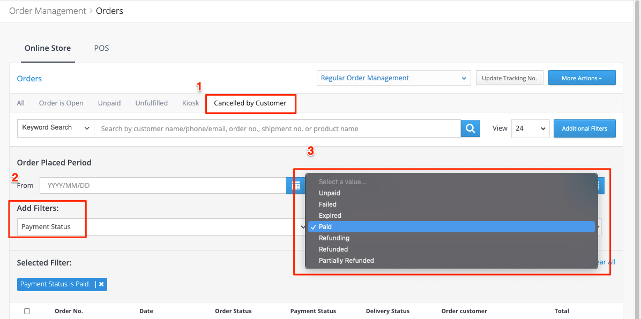The height and width of the screenshot is (319, 641).
Task: Choose Unpaid in the status list
Action: 451,193
